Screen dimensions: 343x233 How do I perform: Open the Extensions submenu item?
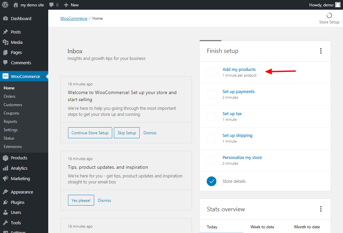(13, 147)
